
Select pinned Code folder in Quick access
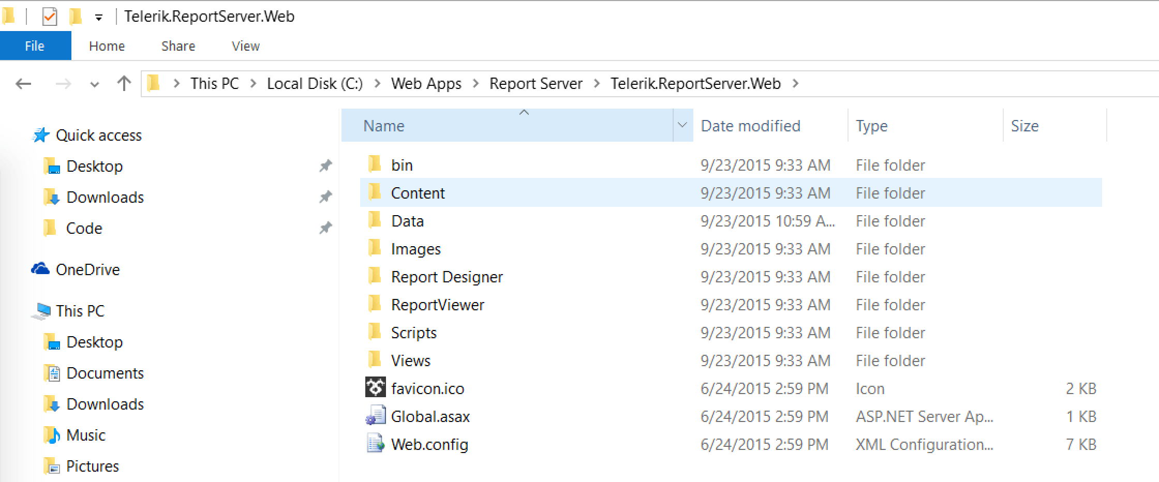[x=84, y=228]
